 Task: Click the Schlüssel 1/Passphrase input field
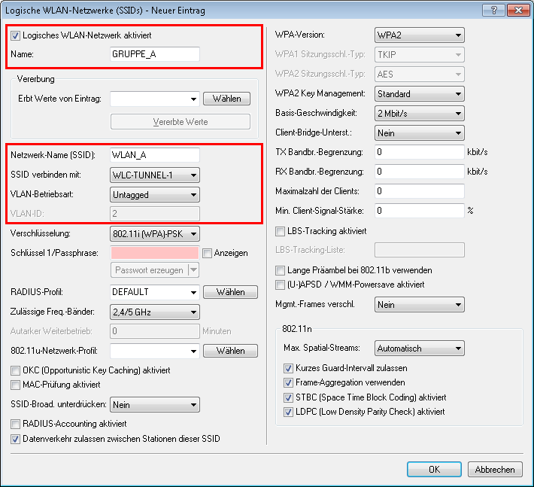tap(154, 253)
